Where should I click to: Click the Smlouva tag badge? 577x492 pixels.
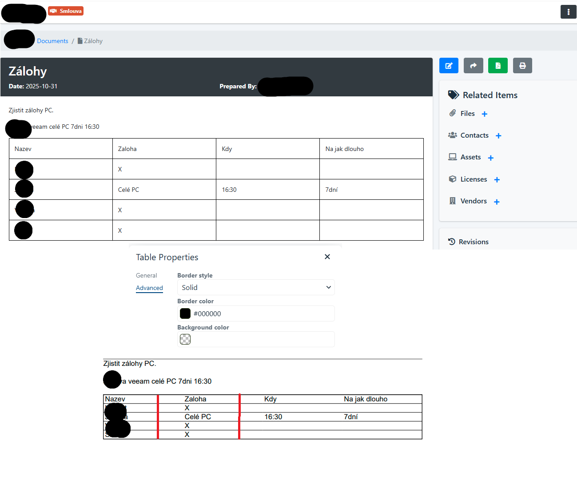click(x=66, y=11)
